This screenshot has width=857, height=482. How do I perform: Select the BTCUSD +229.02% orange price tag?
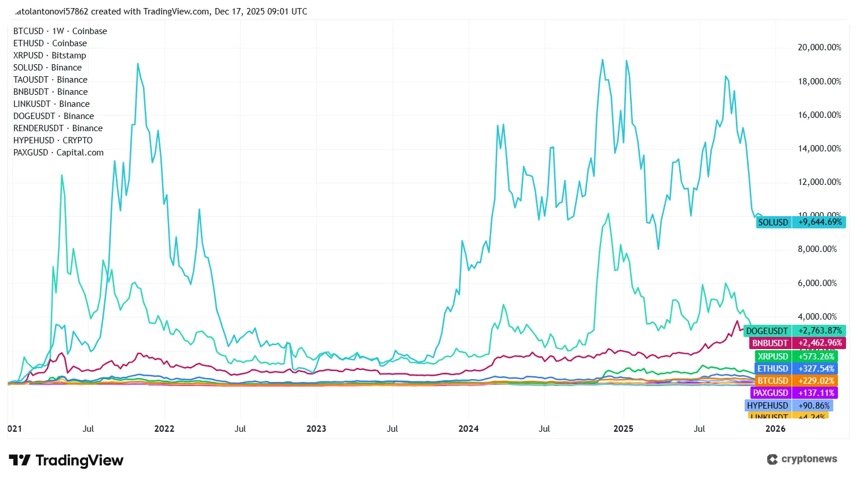point(795,380)
